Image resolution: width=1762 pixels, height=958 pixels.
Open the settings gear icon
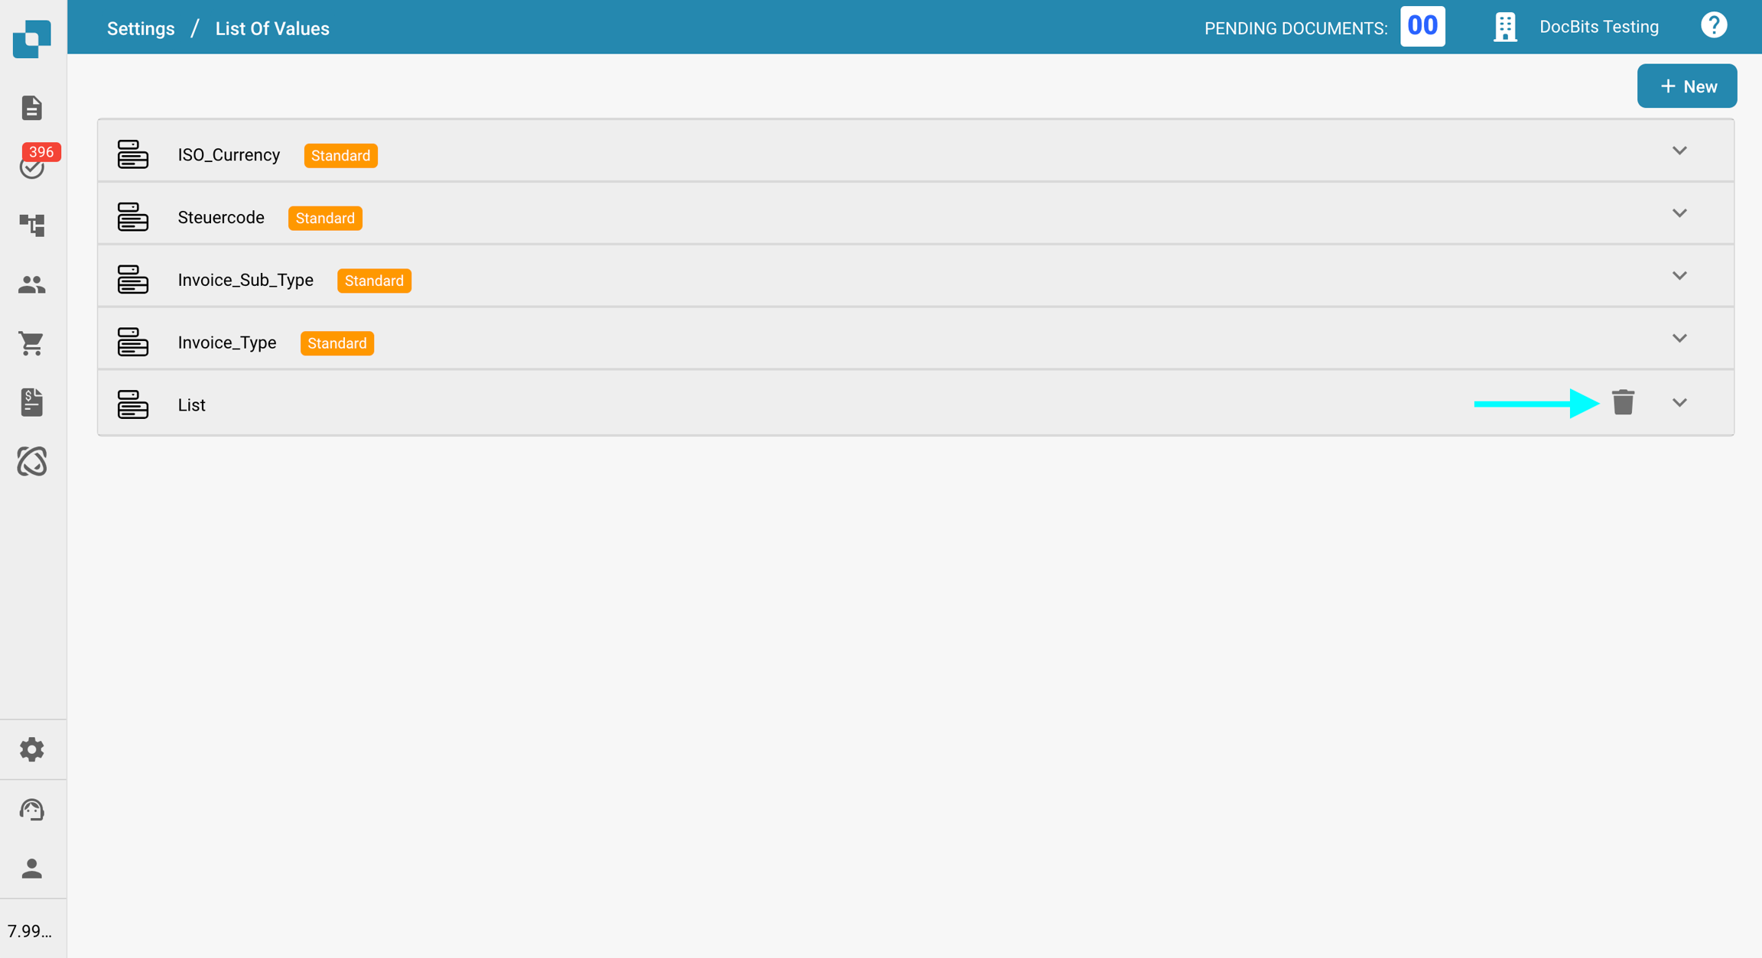click(32, 749)
